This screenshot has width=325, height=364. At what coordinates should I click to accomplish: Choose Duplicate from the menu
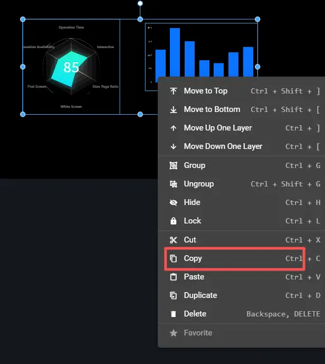200,295
